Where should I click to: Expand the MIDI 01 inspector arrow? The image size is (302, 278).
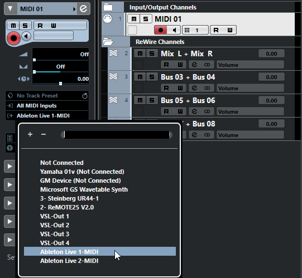(x=10, y=9)
